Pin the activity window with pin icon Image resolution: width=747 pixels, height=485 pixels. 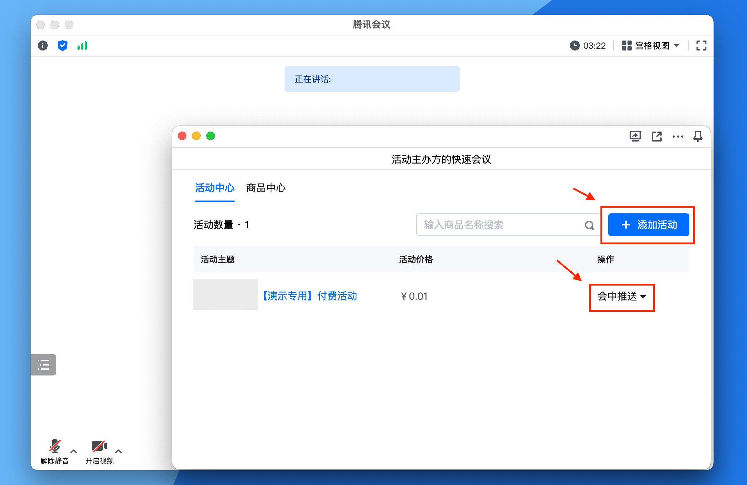(698, 136)
